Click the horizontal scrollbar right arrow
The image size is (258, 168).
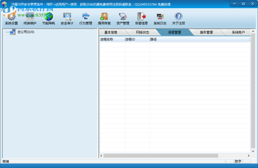[249, 156]
